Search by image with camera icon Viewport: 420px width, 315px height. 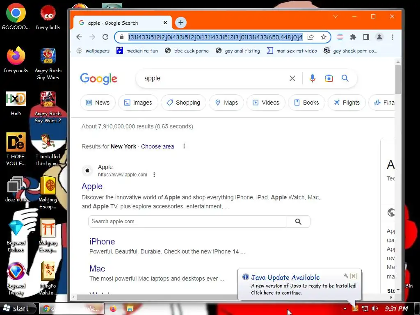pyautogui.click(x=329, y=78)
